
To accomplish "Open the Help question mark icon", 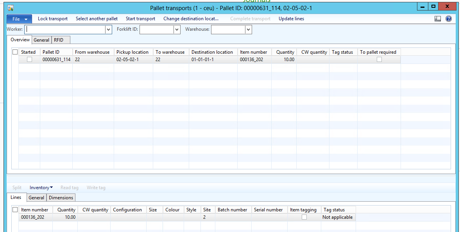I will coord(448,19).
